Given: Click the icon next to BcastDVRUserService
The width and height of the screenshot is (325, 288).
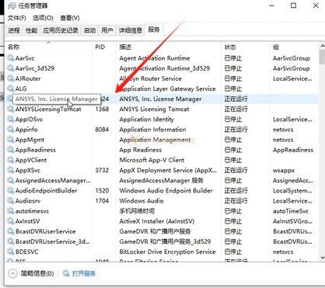Looking at the screenshot, I should click(x=11, y=231).
